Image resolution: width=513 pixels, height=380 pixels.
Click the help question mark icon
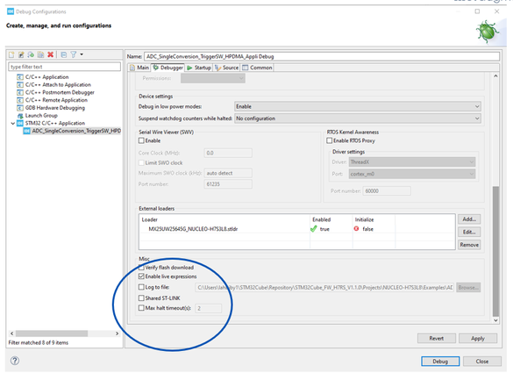click(15, 361)
